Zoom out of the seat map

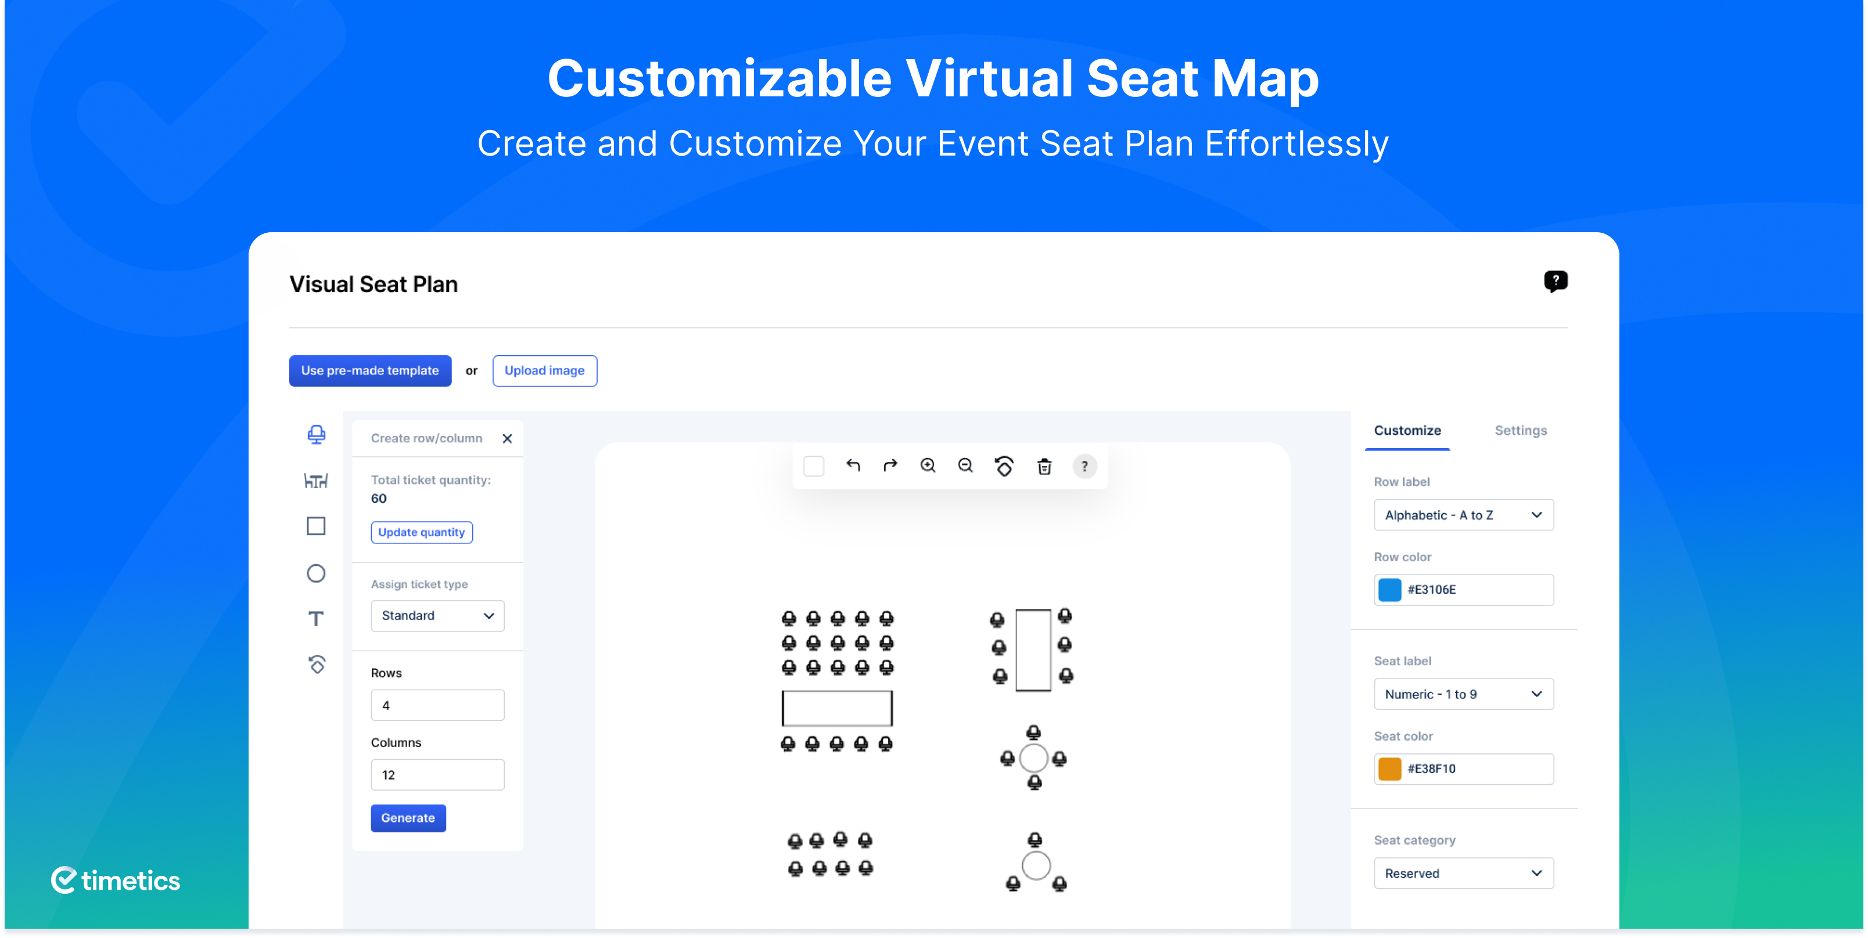tap(966, 466)
